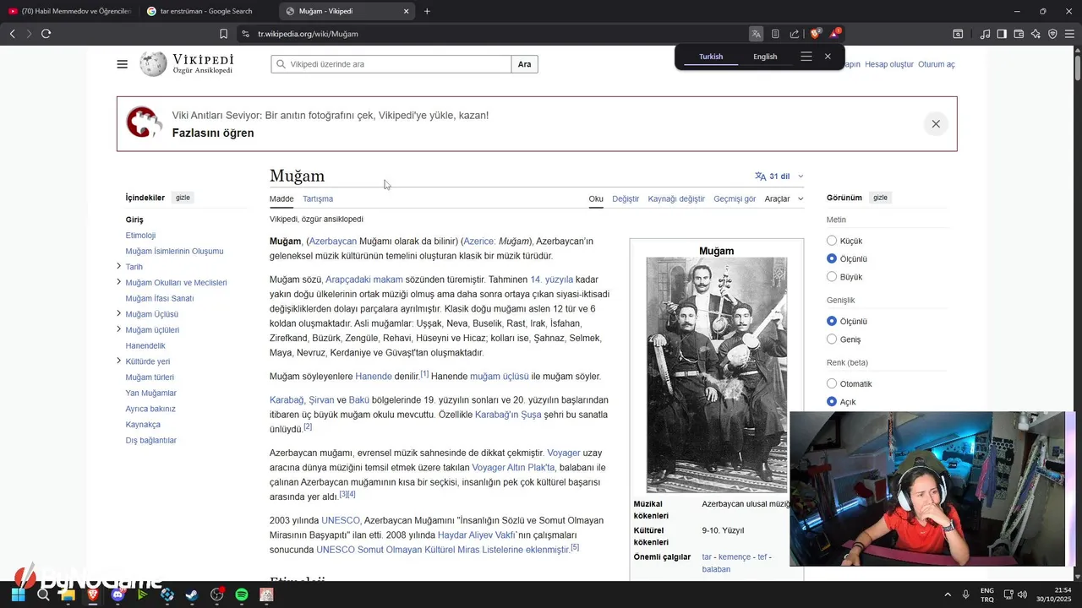Image resolution: width=1082 pixels, height=608 pixels.
Task: Go back to previous page
Action: 12,34
